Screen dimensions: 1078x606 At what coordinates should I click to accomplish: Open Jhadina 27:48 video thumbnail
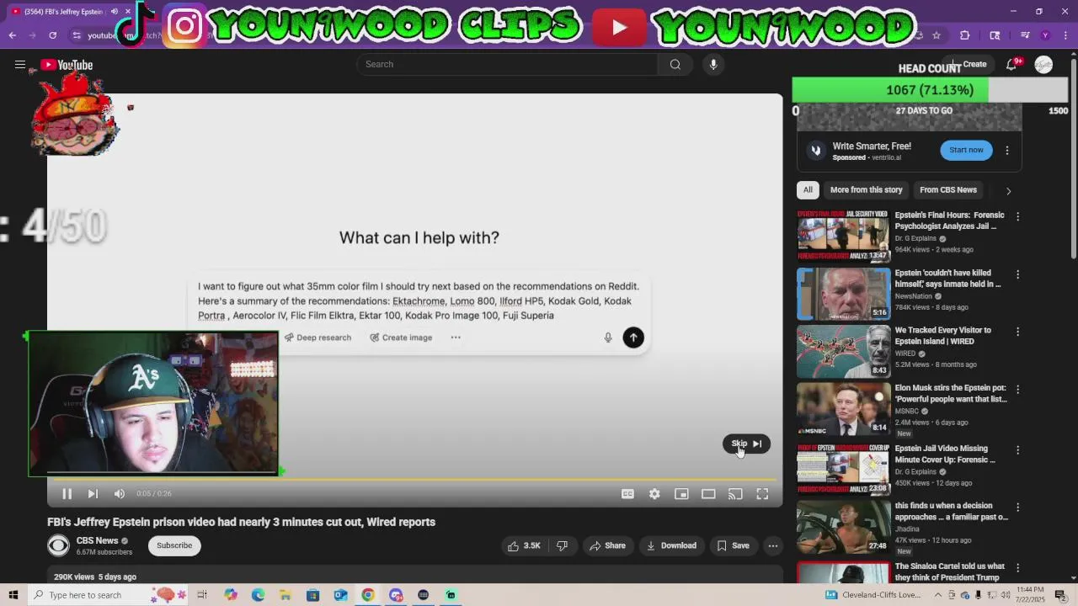pyautogui.click(x=843, y=527)
